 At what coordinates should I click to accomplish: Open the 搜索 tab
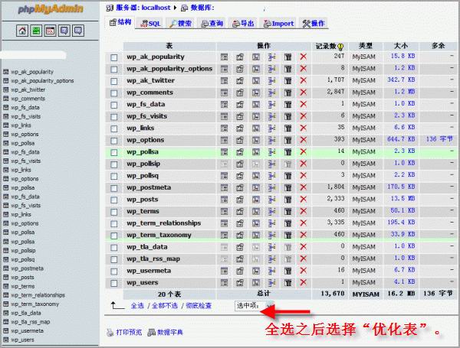pyautogui.click(x=180, y=24)
